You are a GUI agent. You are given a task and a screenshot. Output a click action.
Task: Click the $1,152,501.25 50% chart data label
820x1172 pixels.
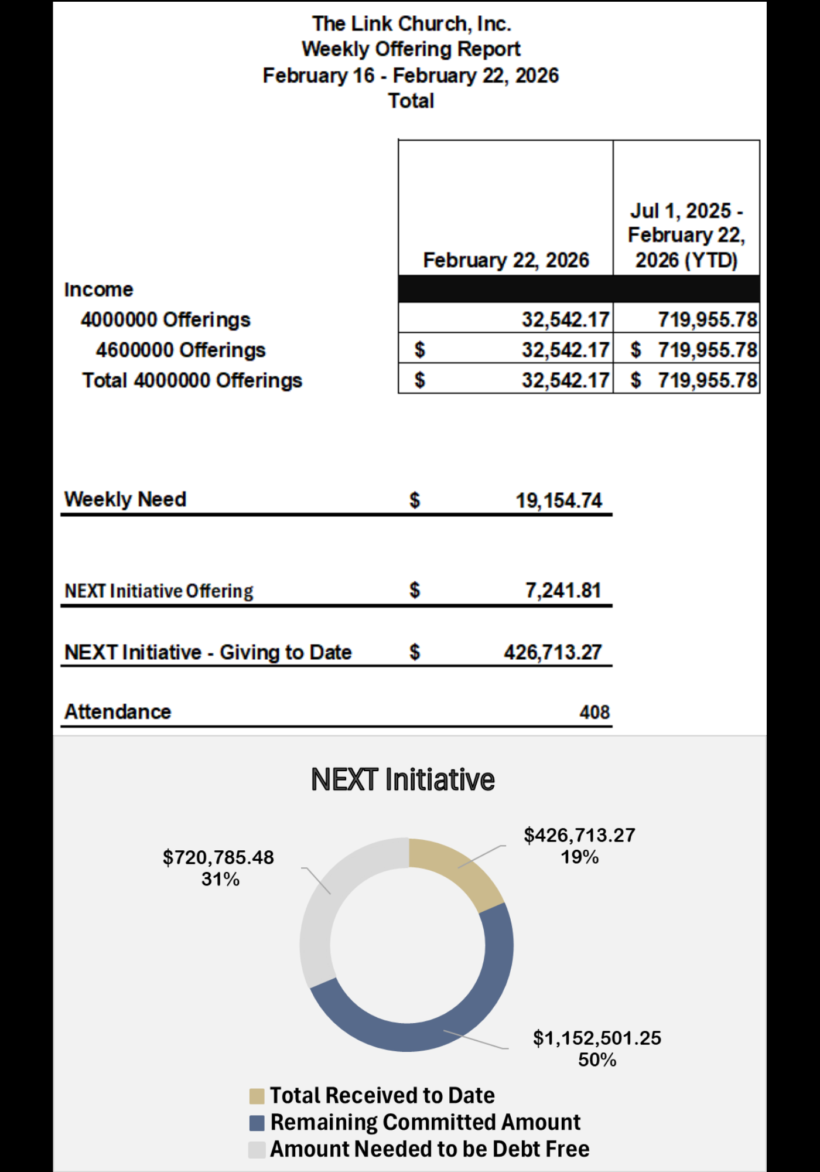point(597,1048)
